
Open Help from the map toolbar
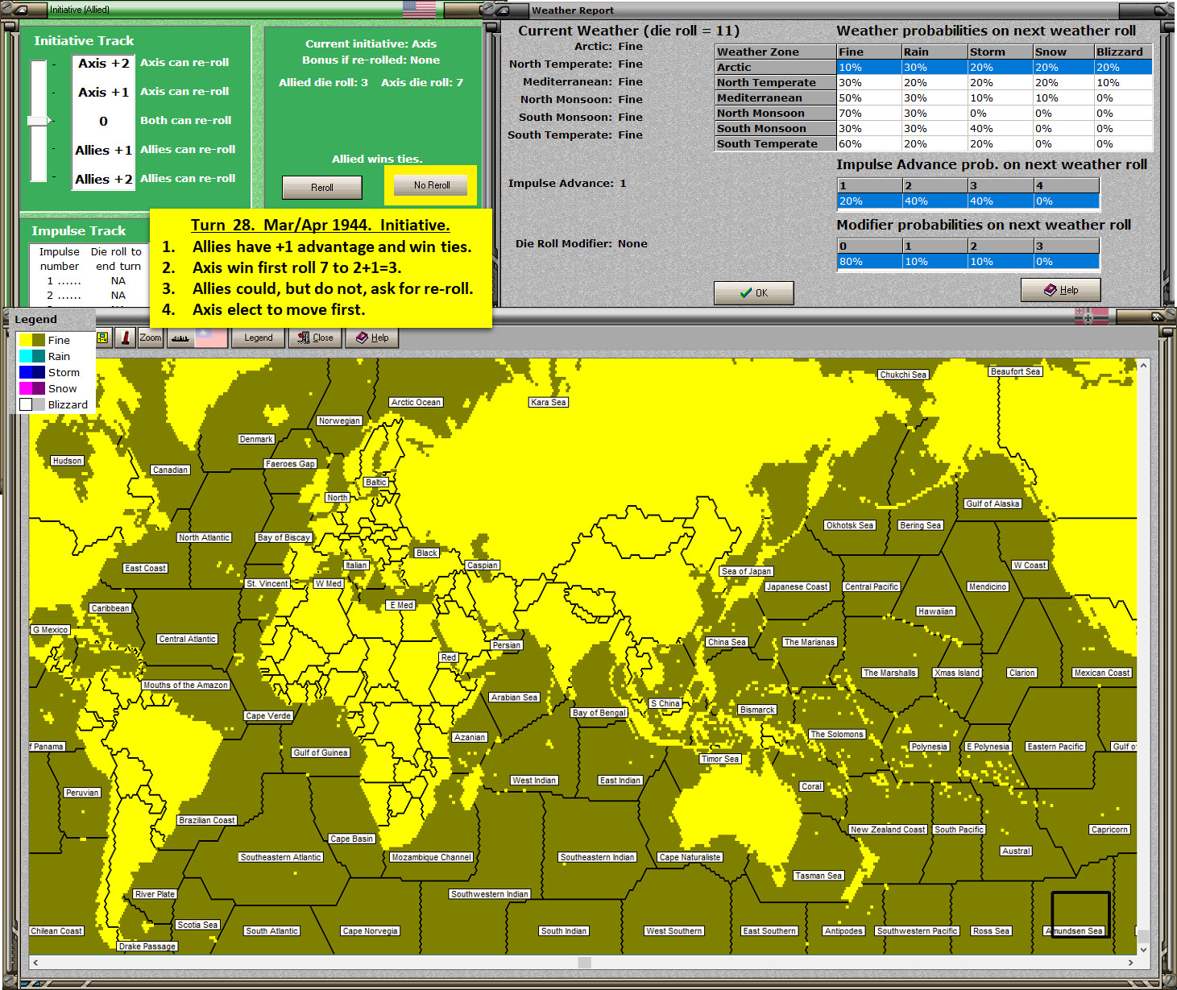click(x=372, y=338)
